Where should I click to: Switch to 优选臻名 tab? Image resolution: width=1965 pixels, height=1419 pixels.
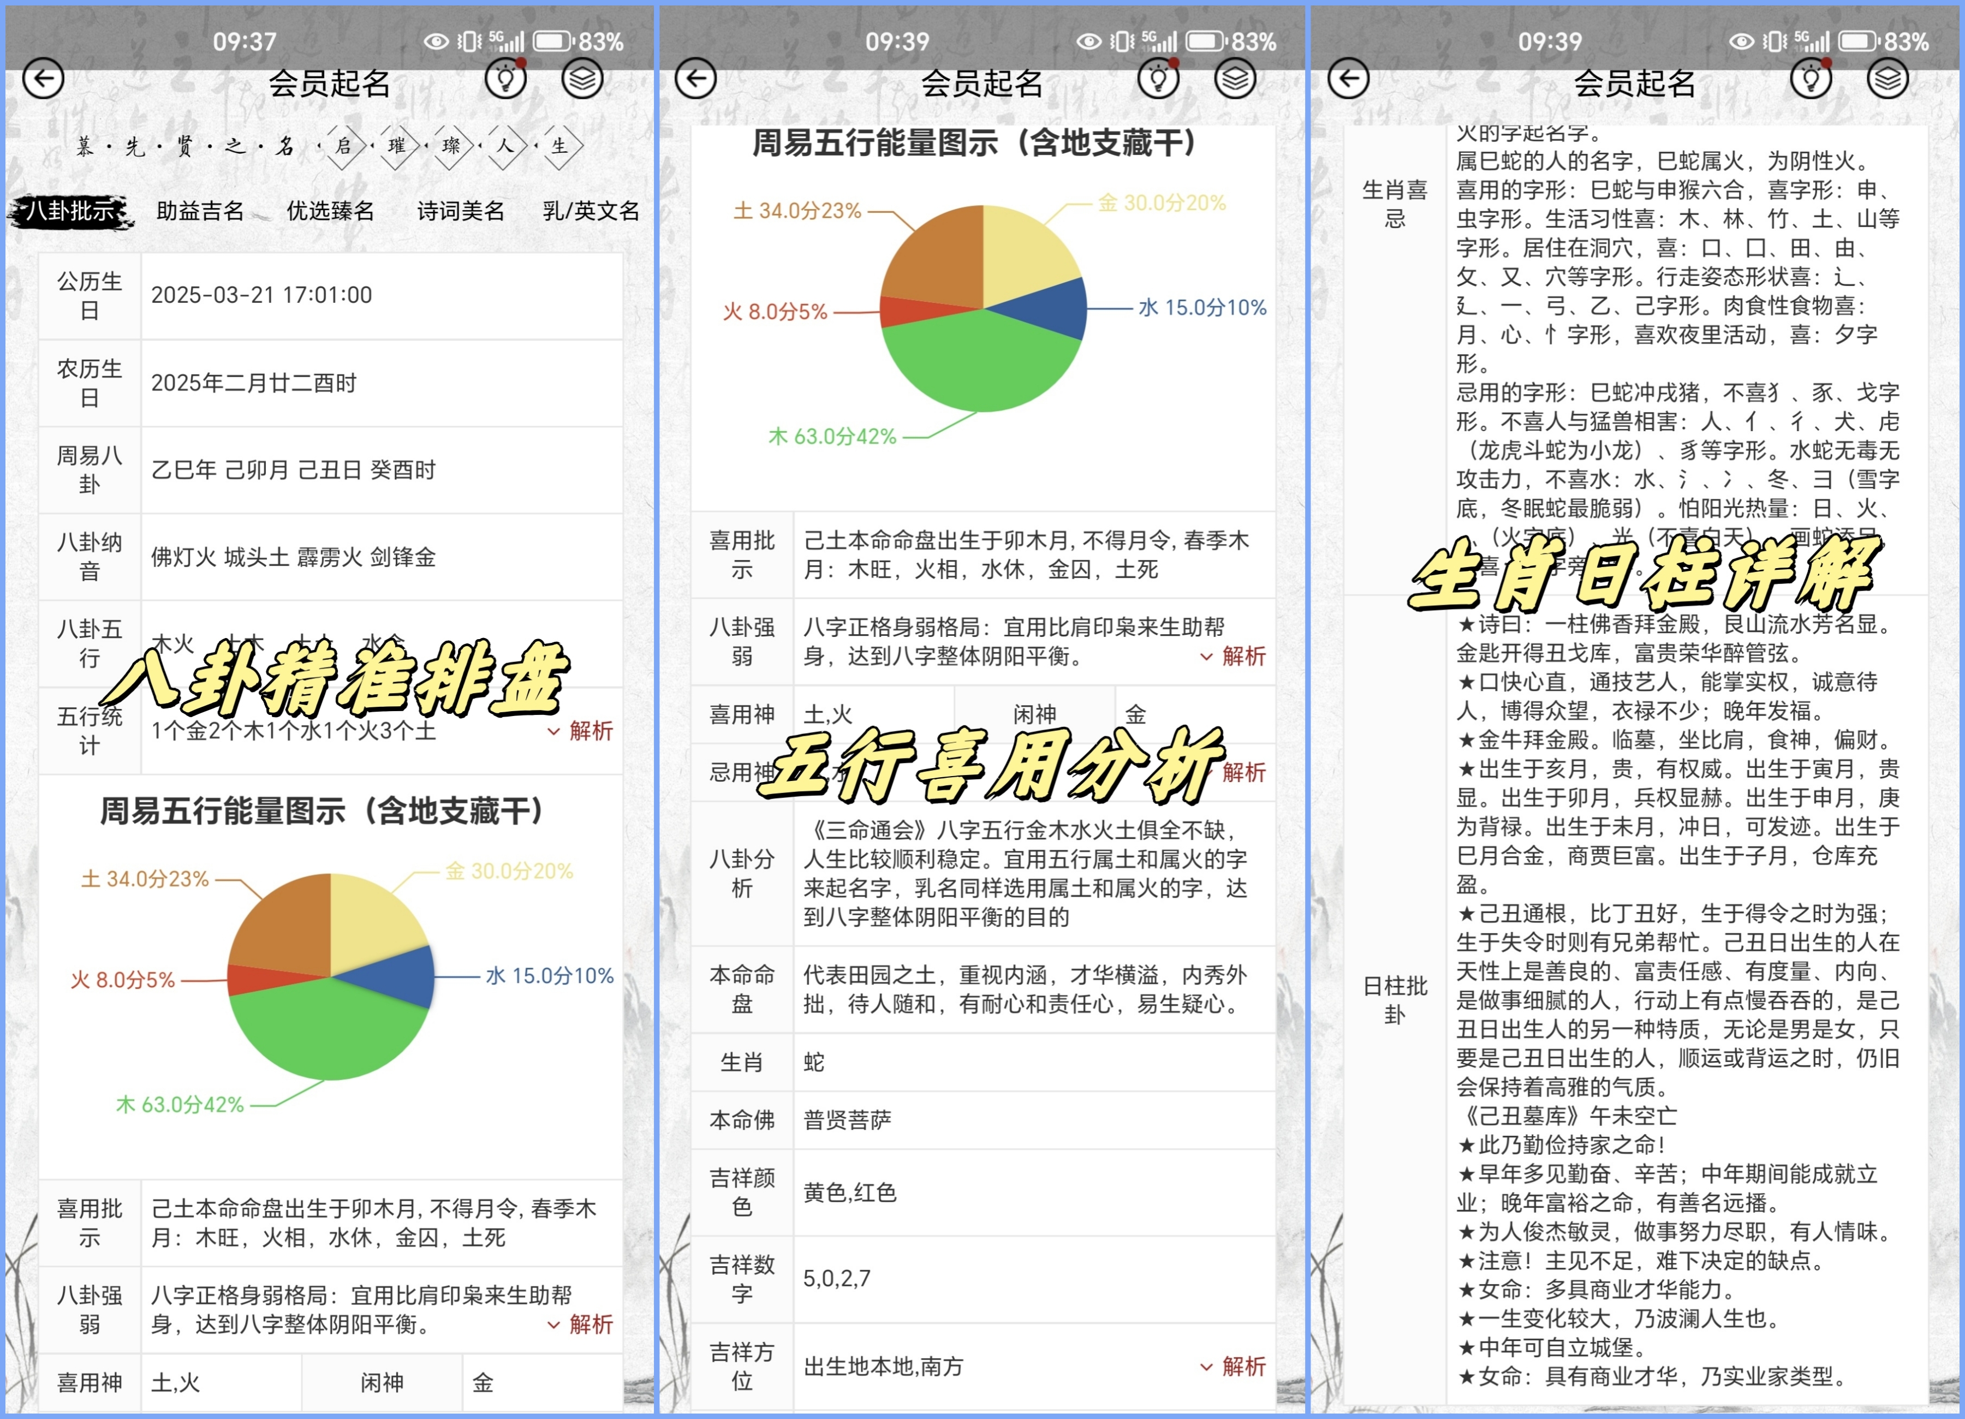coord(330,211)
